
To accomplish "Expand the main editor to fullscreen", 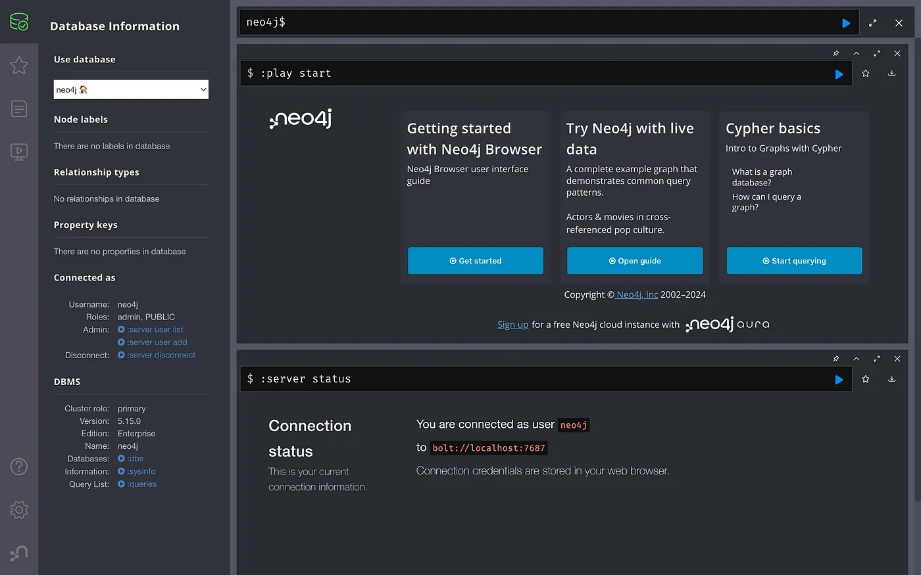I will (x=873, y=23).
